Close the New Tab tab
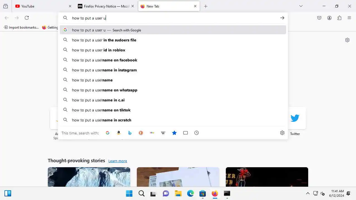The image size is (356, 200). pos(195,6)
